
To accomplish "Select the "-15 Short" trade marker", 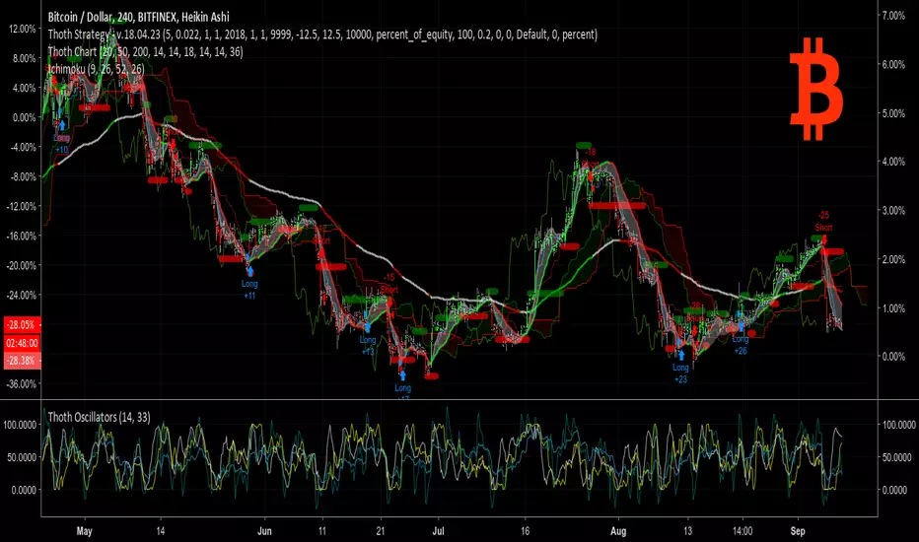I will point(389,289).
